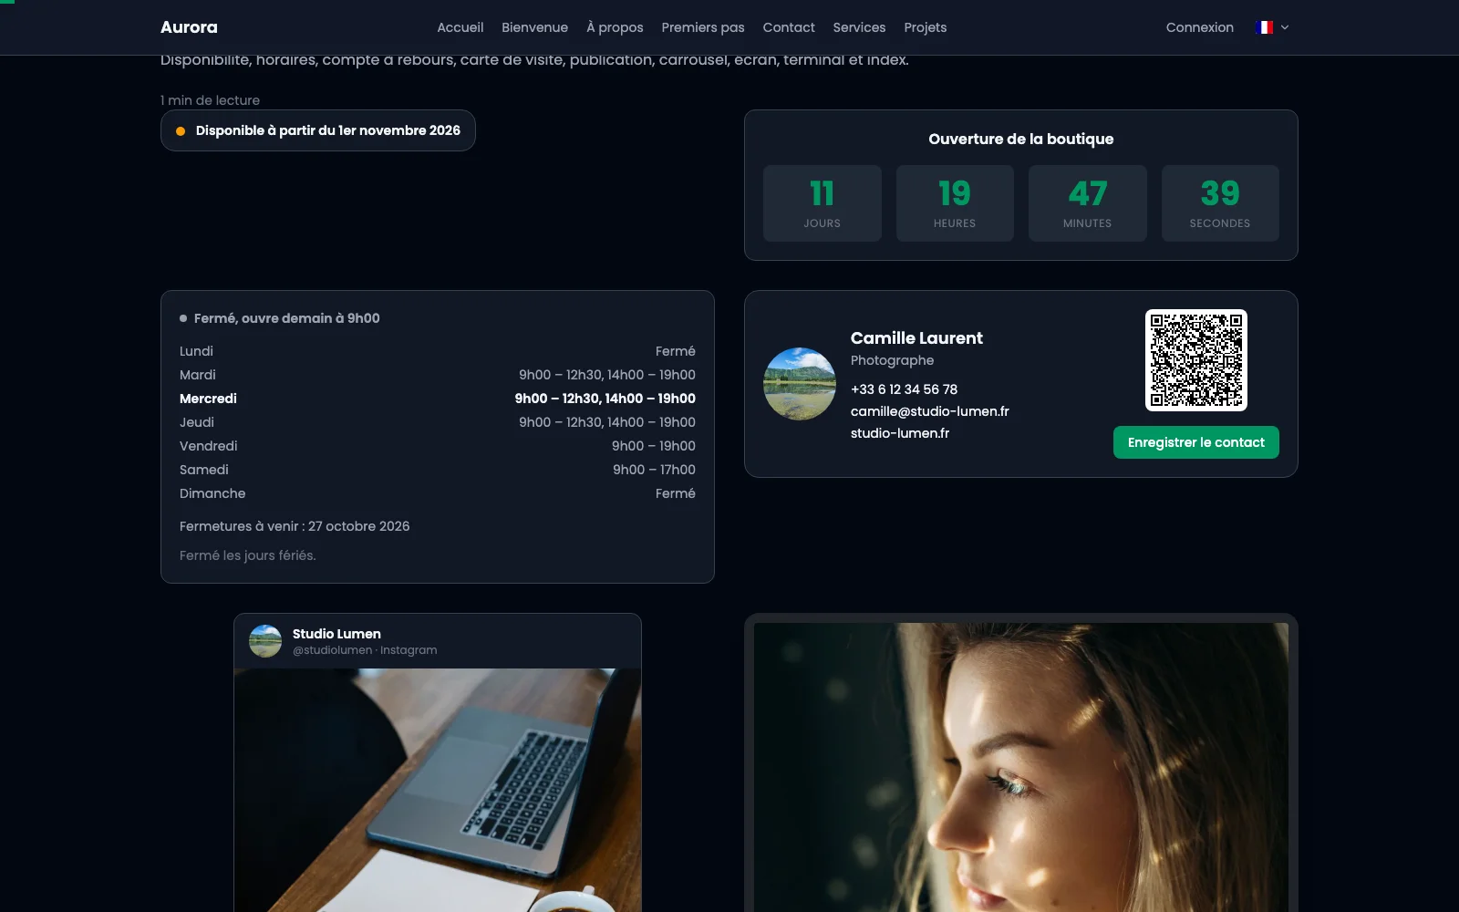Click the woman portrait image
This screenshot has width=1459, height=912.
1021,767
